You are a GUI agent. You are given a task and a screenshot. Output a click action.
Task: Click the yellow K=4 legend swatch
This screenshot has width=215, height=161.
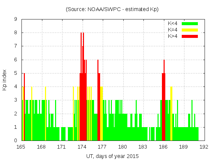190,30
